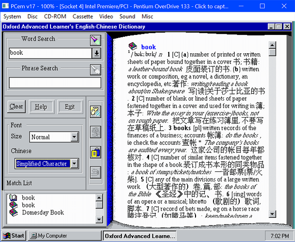
Task: Click the Phrase Search flashlight icon
Action: pos(96,70)
